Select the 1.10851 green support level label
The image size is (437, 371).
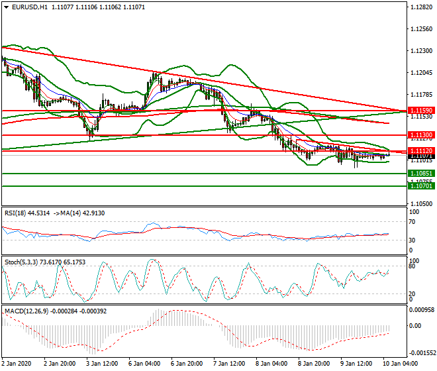coord(421,174)
